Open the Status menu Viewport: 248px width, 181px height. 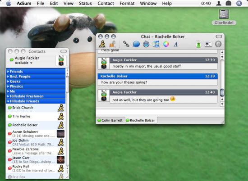point(85,3)
